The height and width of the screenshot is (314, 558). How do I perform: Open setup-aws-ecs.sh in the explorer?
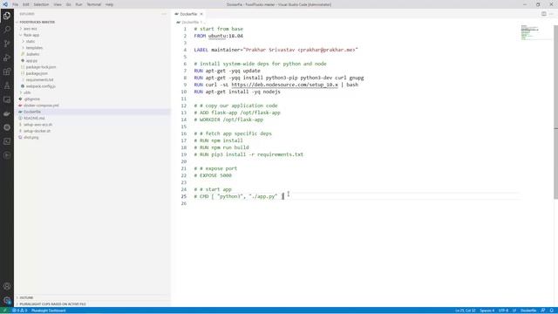pyautogui.click(x=37, y=125)
